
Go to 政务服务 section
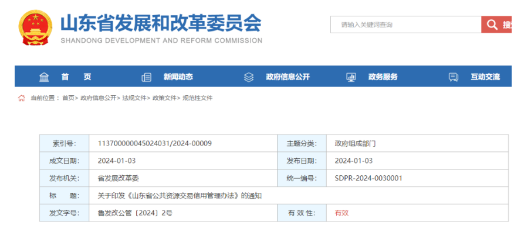[383, 77]
